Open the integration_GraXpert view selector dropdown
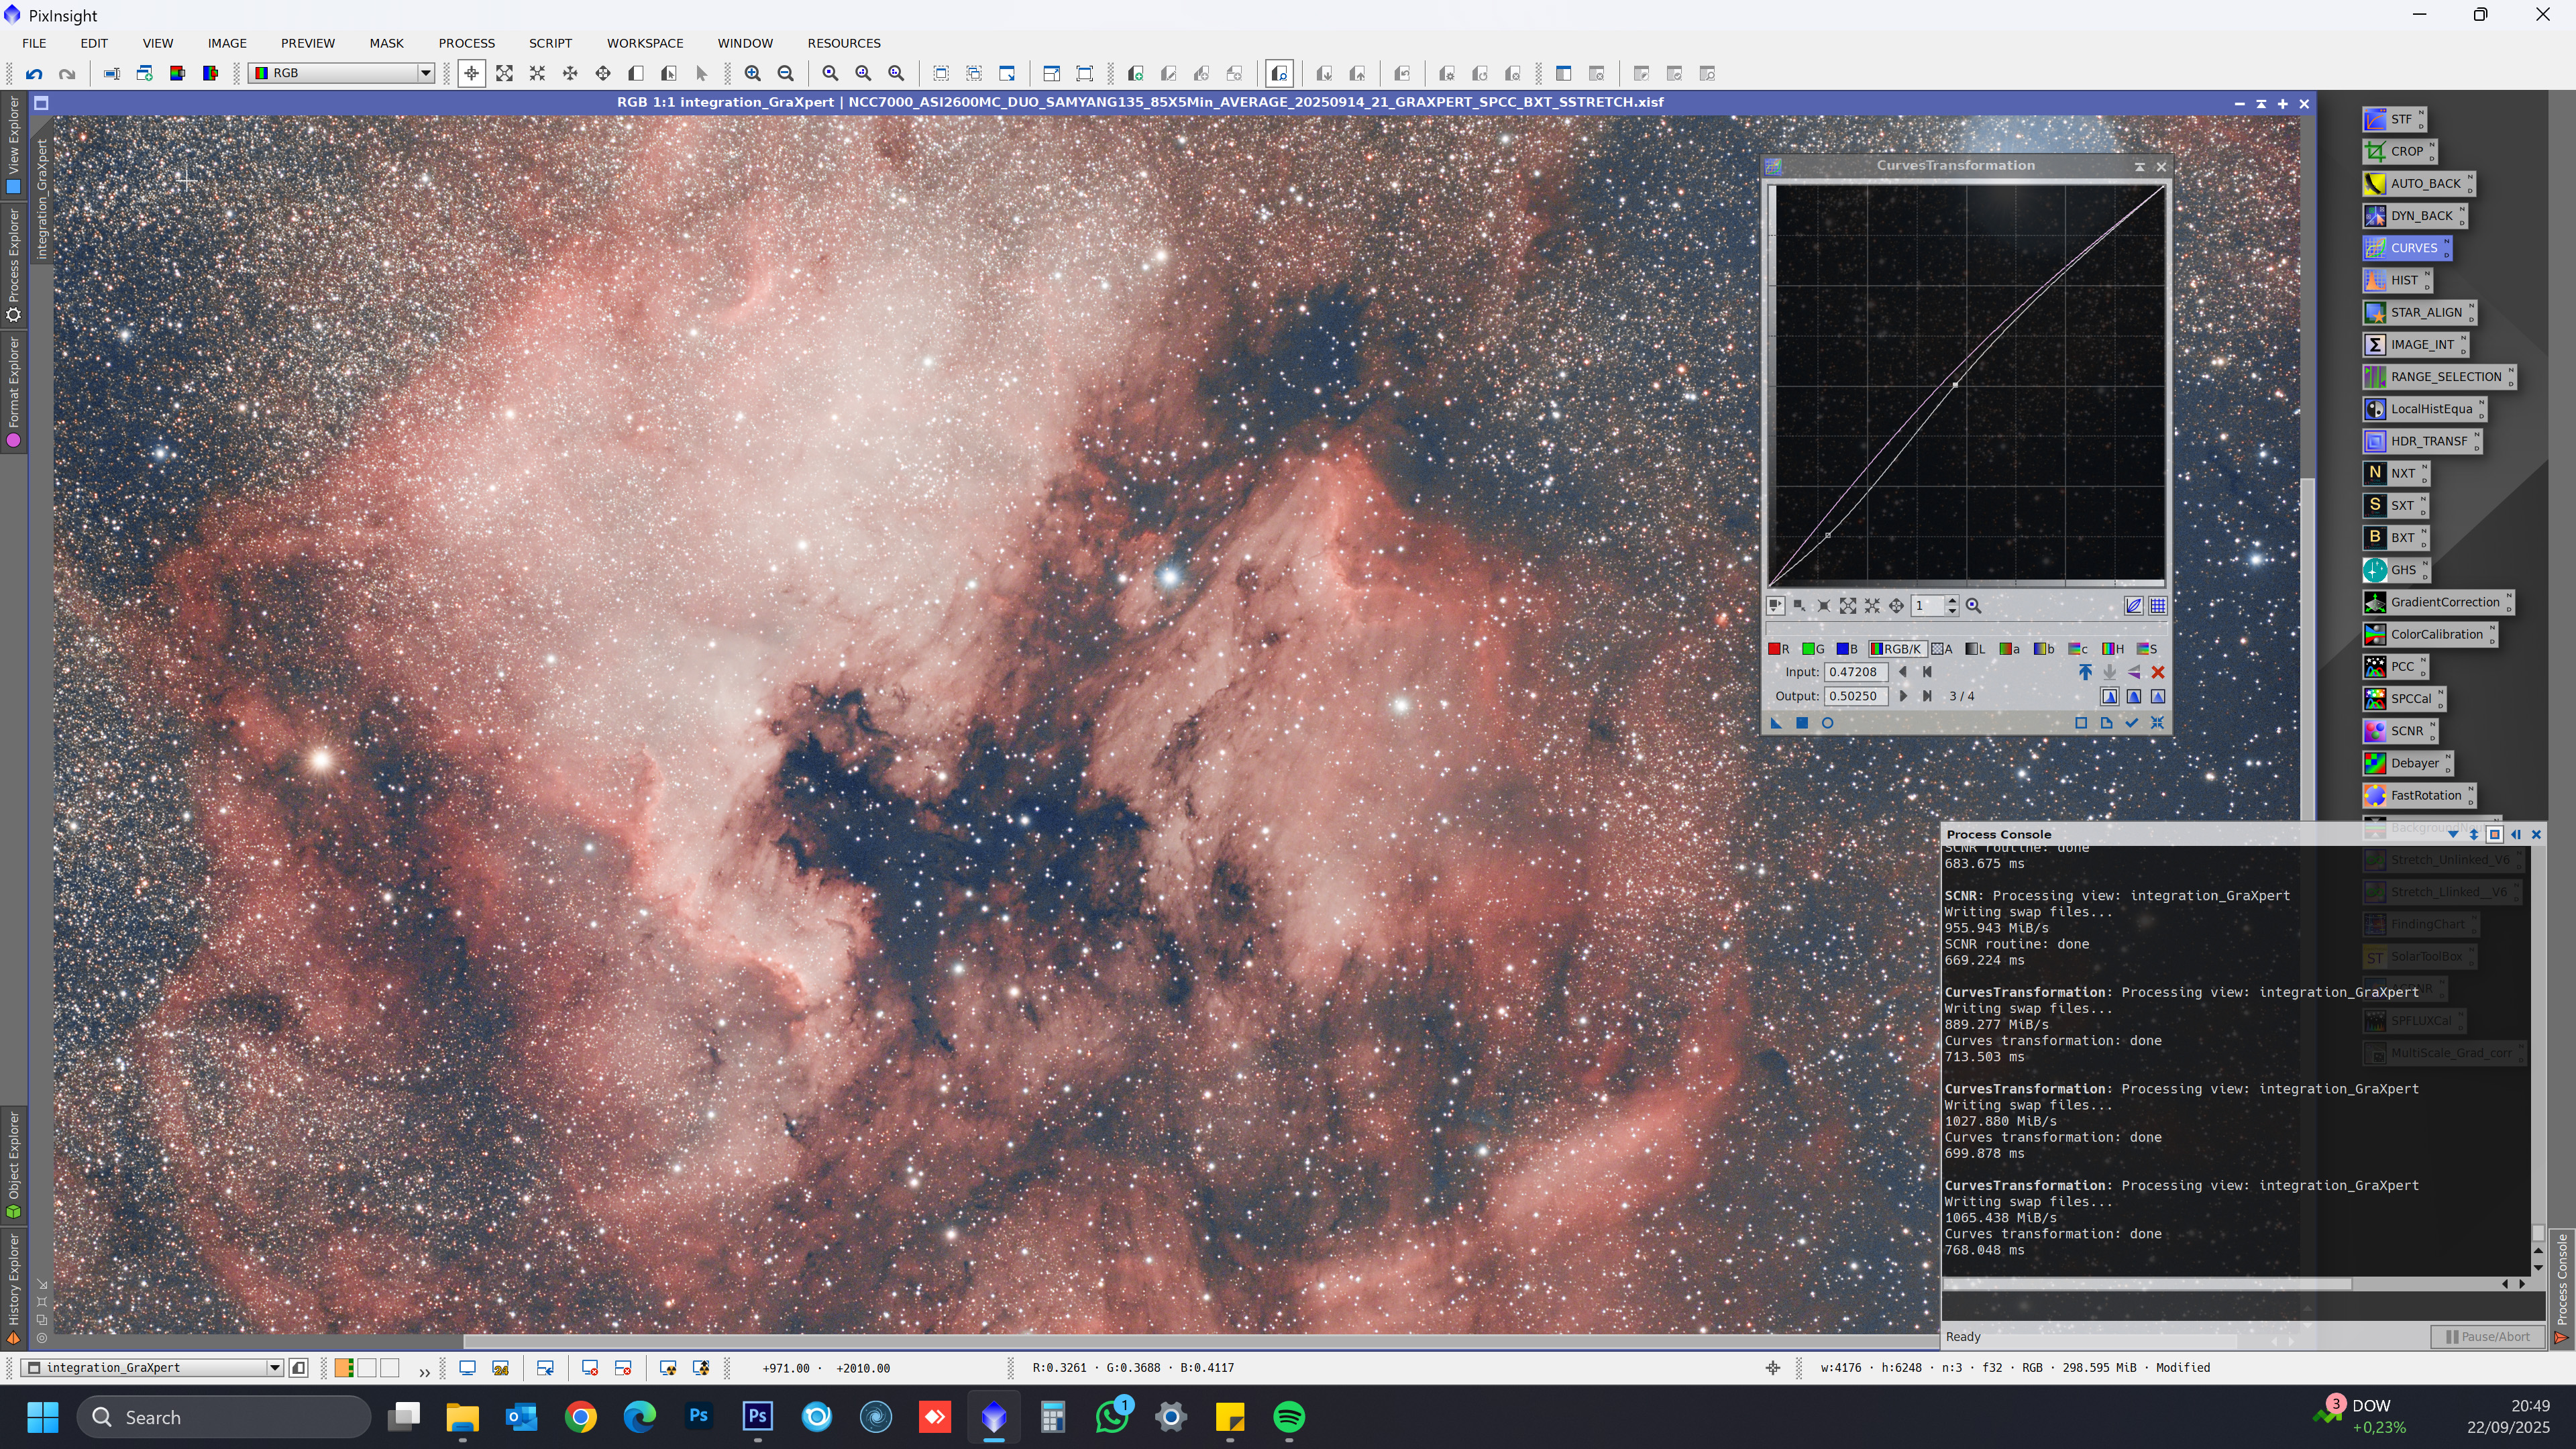 click(274, 1368)
